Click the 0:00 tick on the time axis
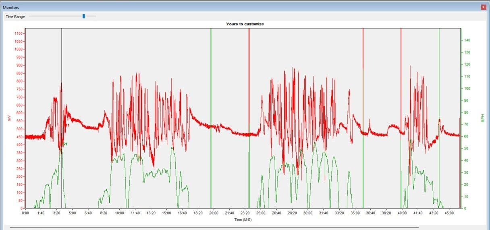 tap(25, 213)
